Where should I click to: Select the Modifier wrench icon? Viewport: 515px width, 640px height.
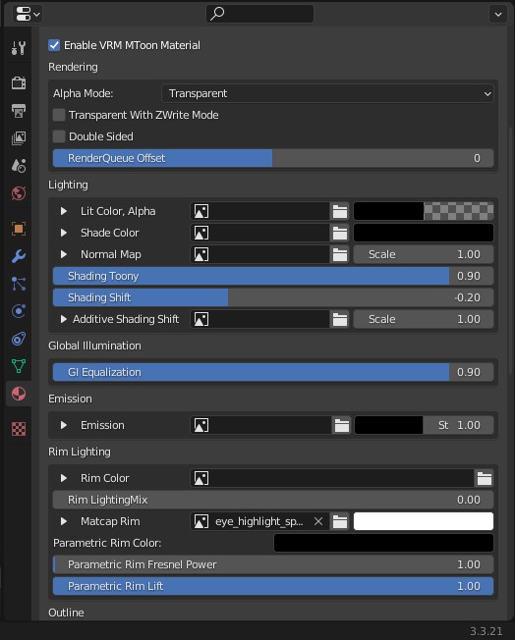(x=19, y=256)
